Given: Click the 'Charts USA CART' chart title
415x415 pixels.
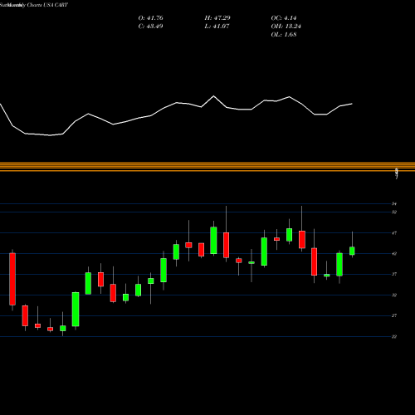Looking at the screenshot, I should [47, 5].
